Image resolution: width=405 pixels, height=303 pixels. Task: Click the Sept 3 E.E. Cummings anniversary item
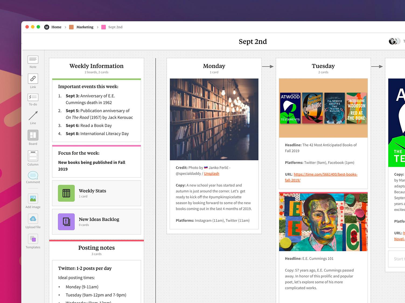(x=90, y=99)
